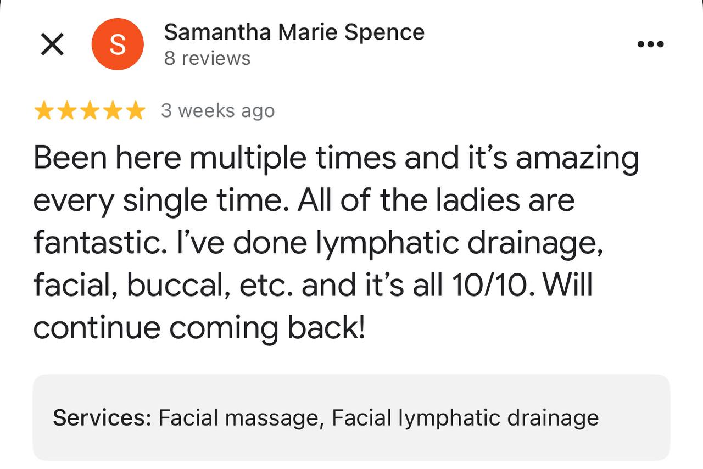Click the "8 reviews" count

pos(207,58)
